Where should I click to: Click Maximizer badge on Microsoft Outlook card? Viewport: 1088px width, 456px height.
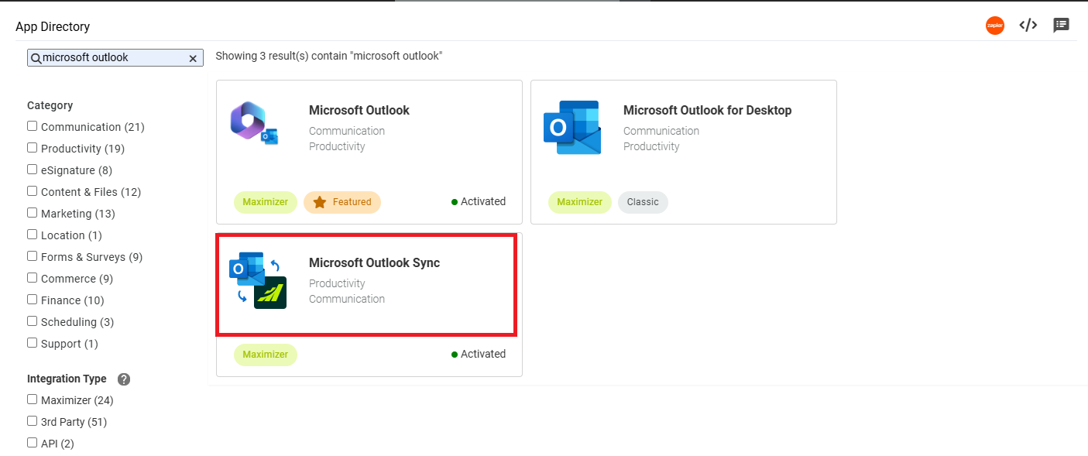tap(266, 202)
